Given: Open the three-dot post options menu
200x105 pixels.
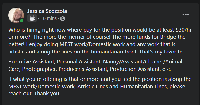Looking at the screenshot, I should 186,15.
